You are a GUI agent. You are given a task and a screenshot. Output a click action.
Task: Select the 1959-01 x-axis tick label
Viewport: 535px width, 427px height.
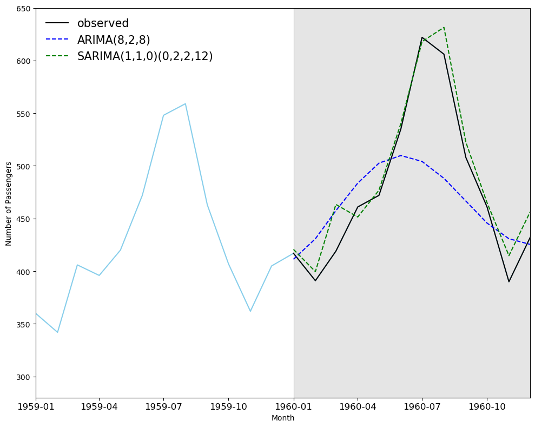tap(36, 405)
